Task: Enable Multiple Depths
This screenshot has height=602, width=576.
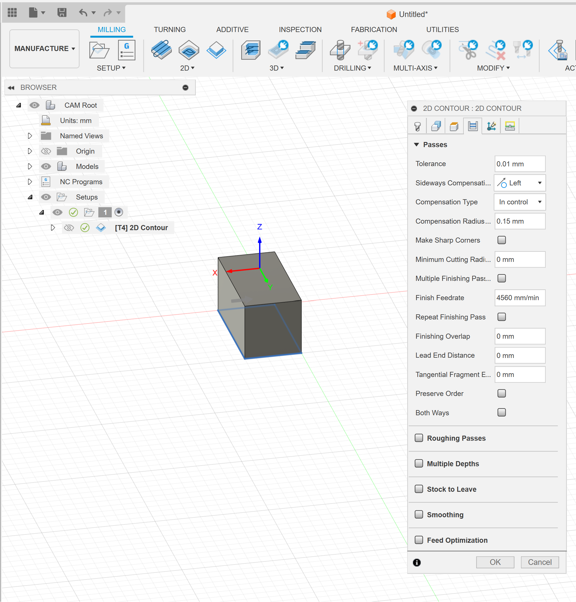Action: (419, 464)
